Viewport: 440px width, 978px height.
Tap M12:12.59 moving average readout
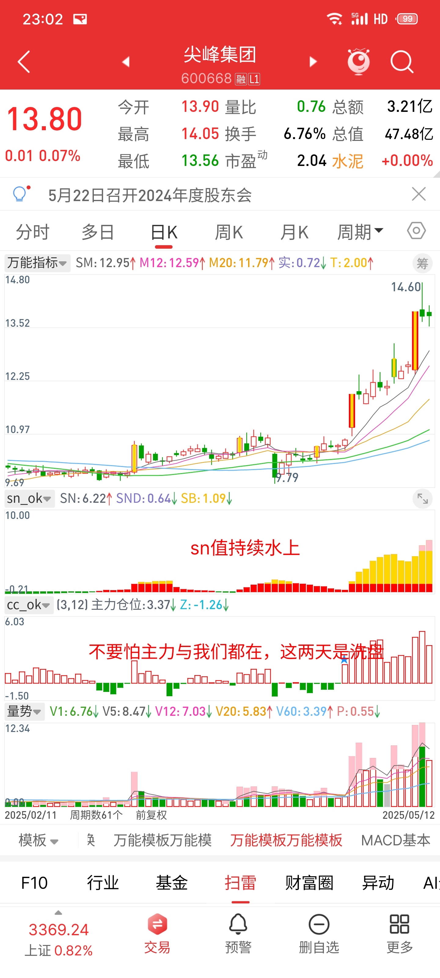172,263
